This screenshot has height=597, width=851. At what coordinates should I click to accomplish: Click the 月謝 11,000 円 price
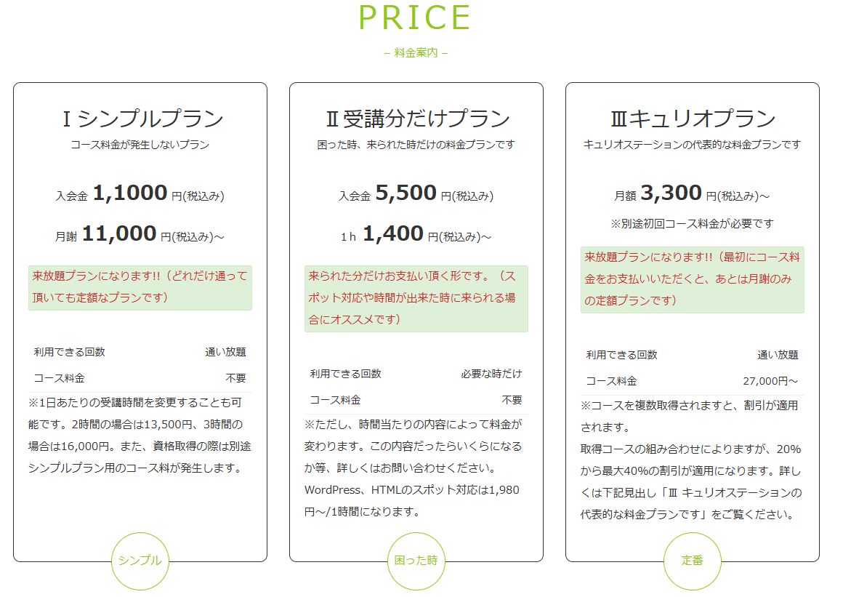click(140, 234)
